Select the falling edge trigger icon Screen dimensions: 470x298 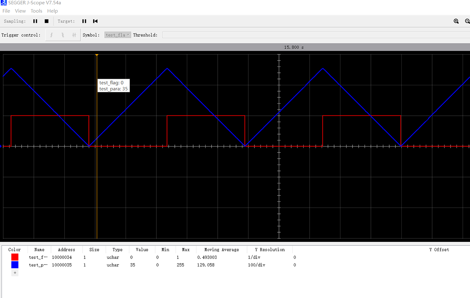[63, 35]
